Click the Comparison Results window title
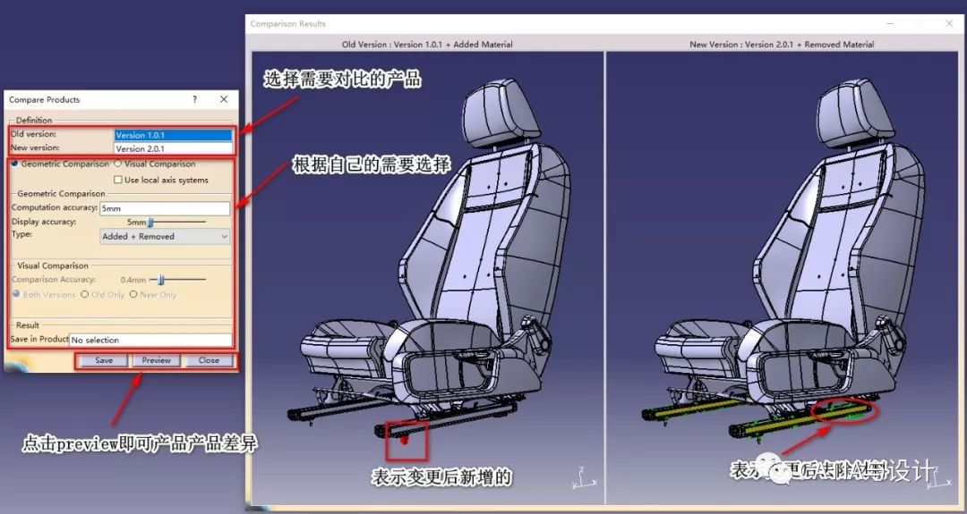The width and height of the screenshot is (967, 514). coord(288,23)
